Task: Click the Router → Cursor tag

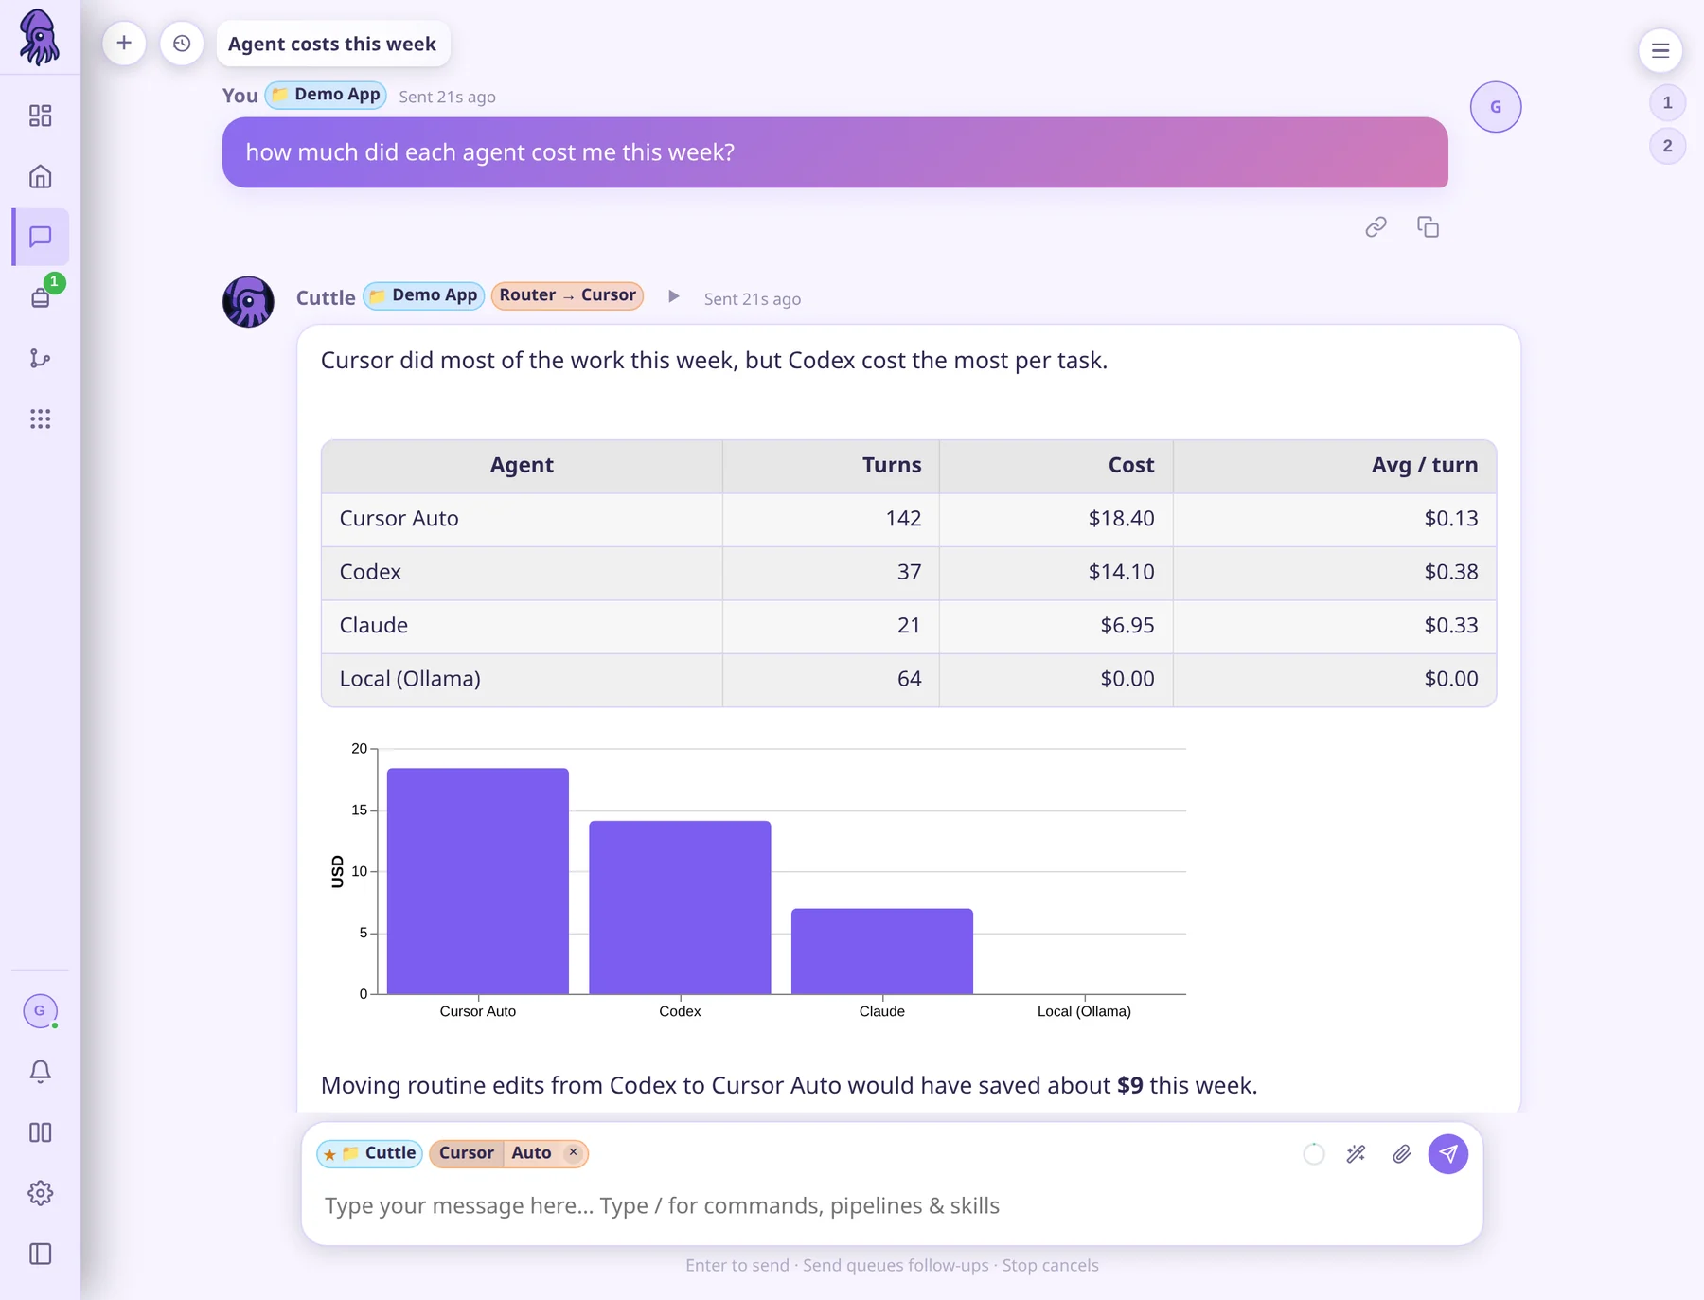Action: point(567,295)
